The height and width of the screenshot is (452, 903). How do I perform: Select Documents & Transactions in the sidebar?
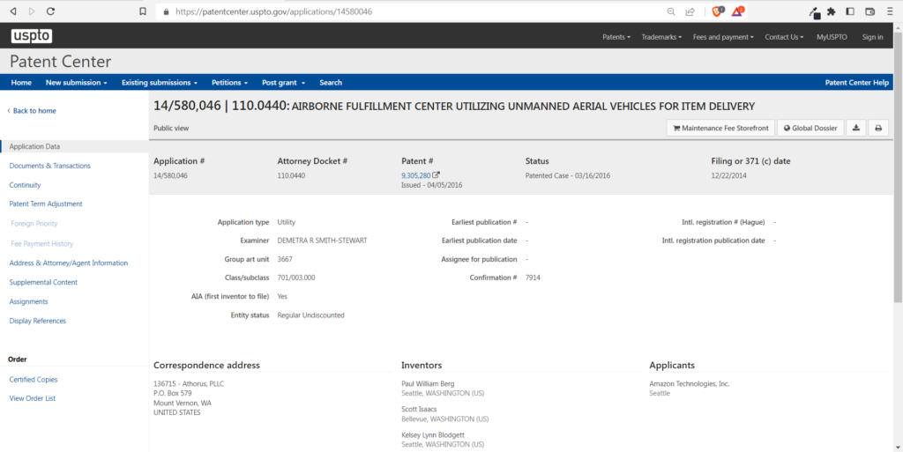click(x=49, y=166)
